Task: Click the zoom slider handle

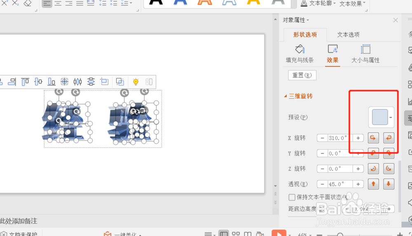Action: (x=340, y=234)
